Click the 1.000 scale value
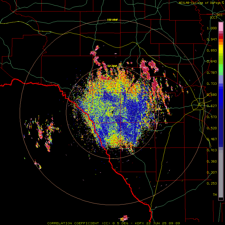Viewport: 225px width, 225px height. coord(212,28)
